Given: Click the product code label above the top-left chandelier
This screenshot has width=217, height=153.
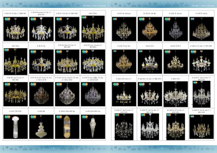Looking at the screenshot, I should point(15,13).
